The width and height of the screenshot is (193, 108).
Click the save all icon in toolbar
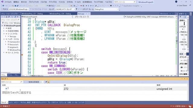tap(17, 6)
